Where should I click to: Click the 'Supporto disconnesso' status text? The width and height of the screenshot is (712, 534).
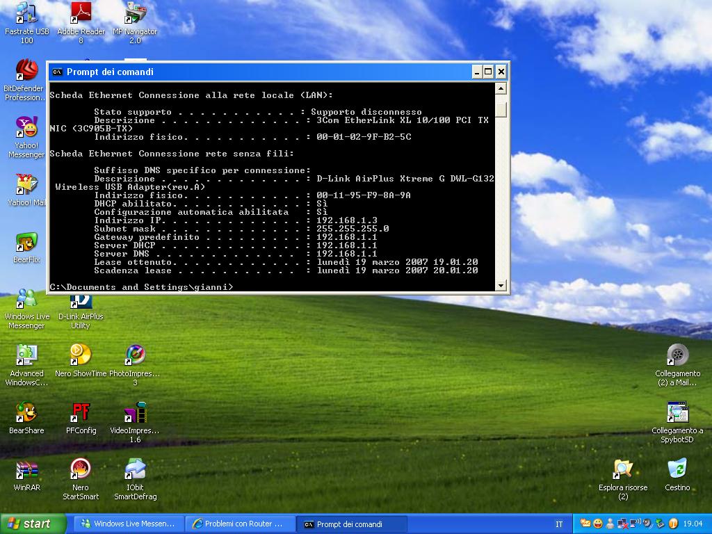pos(366,112)
